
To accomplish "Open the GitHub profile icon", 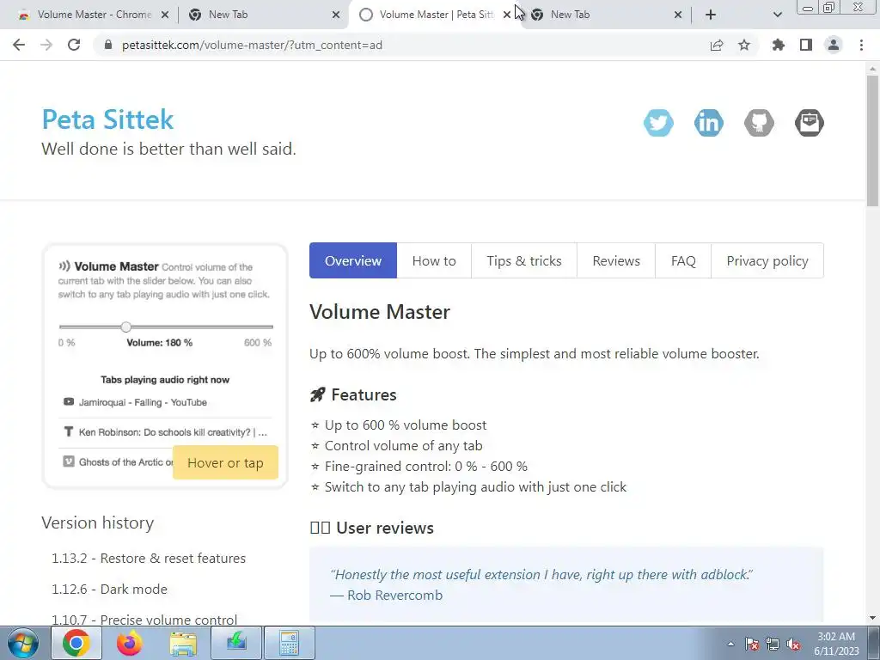I will pyautogui.click(x=760, y=122).
